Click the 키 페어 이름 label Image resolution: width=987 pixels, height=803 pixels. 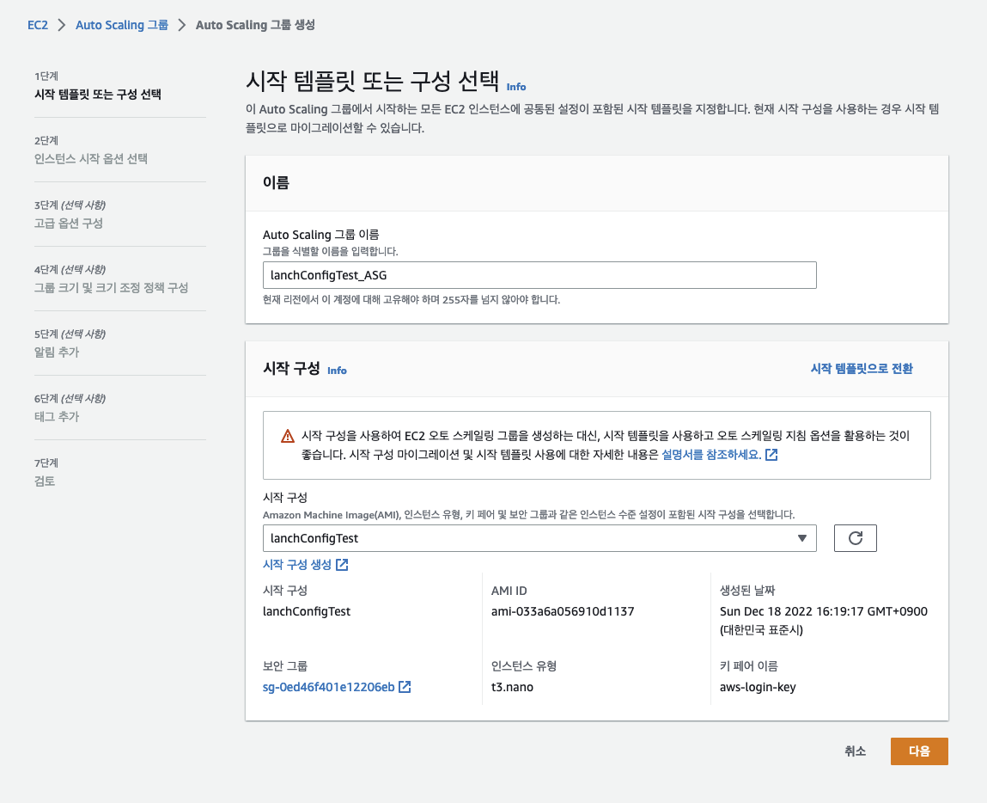[749, 666]
